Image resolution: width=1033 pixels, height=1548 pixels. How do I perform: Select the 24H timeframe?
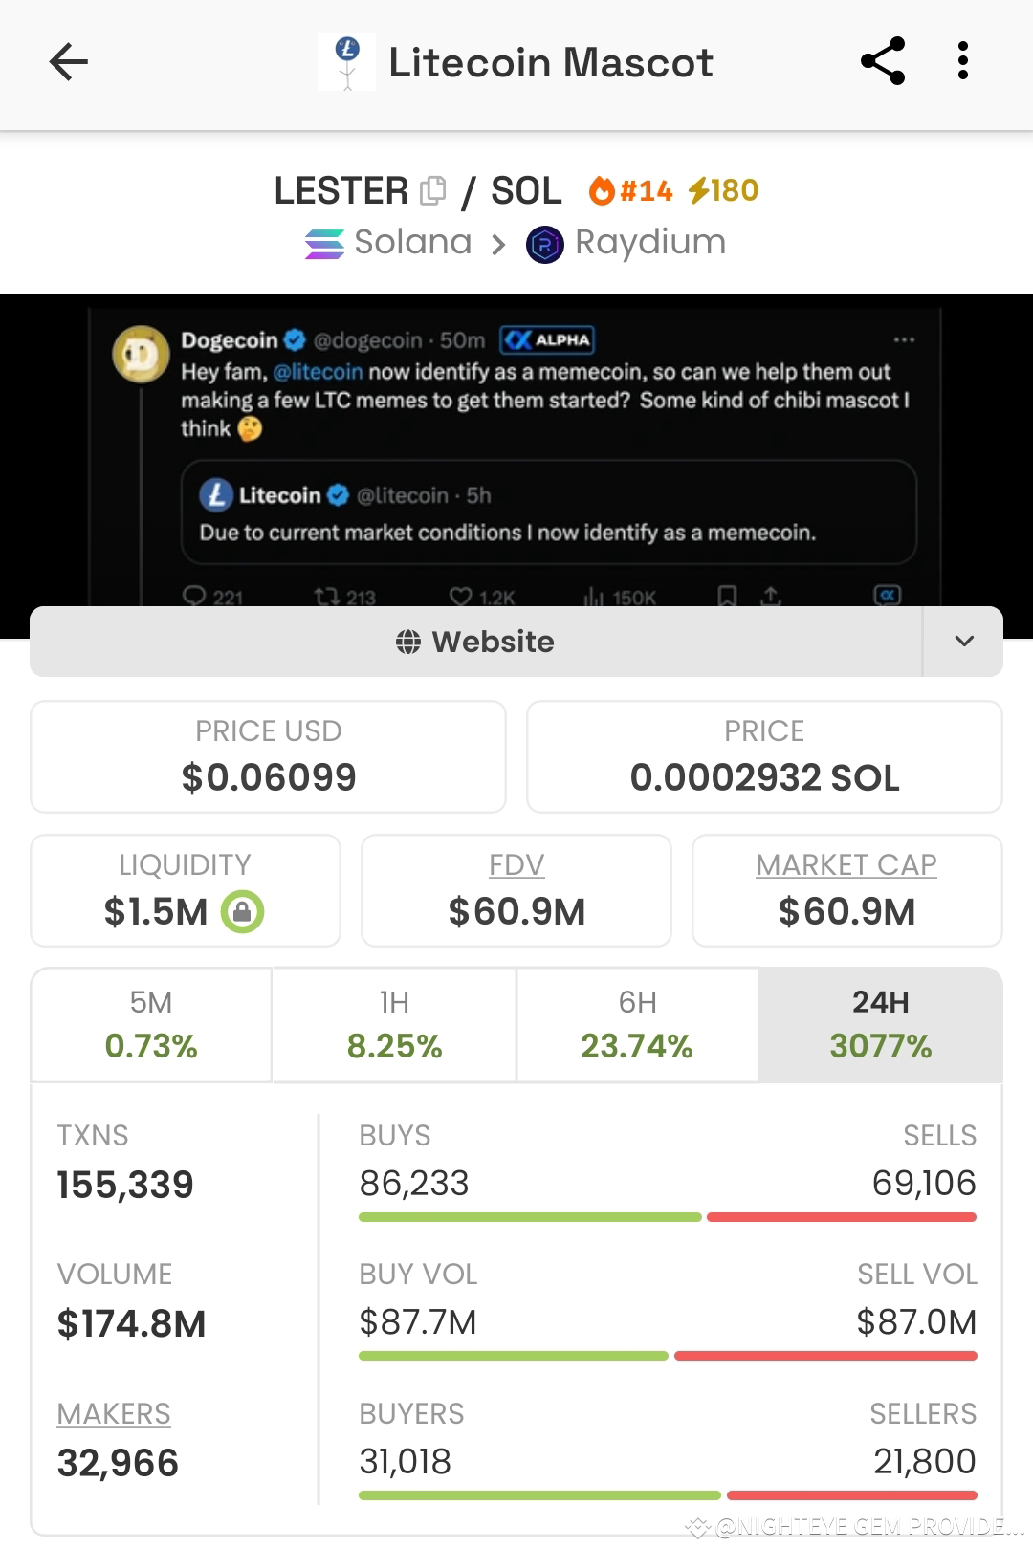[879, 1023]
